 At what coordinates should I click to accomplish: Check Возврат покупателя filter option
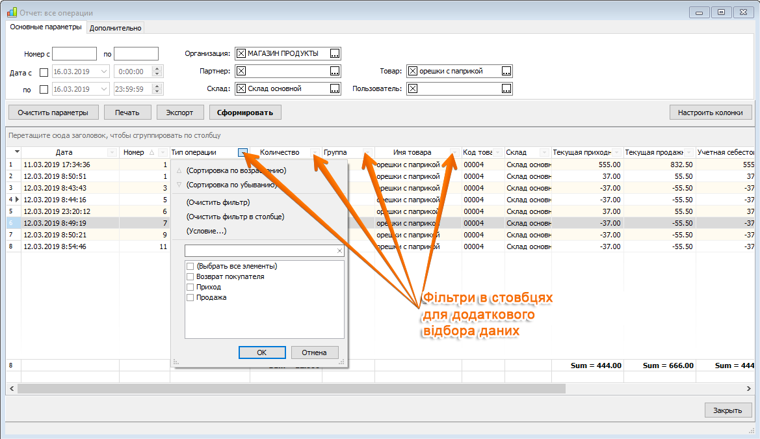(x=190, y=276)
